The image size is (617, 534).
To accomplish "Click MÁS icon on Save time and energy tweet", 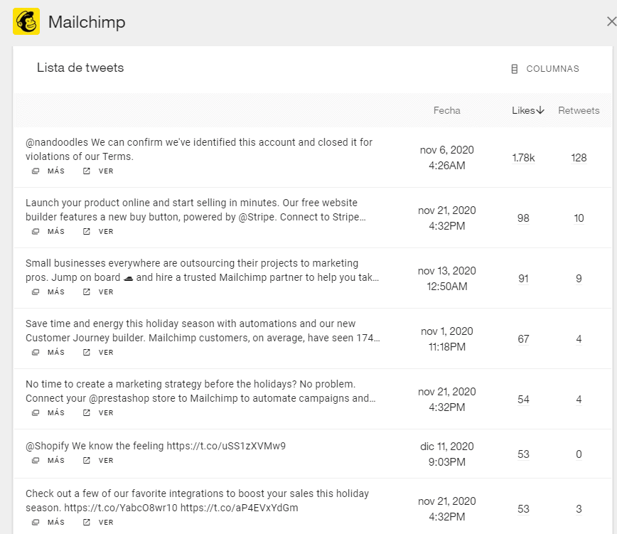I will (x=36, y=353).
